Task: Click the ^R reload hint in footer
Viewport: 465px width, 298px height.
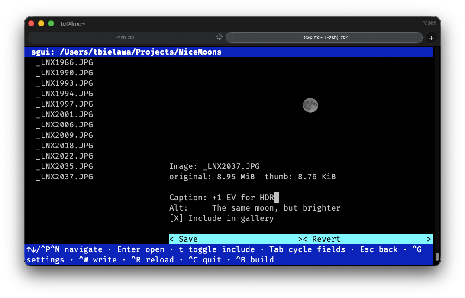Action: [152, 260]
